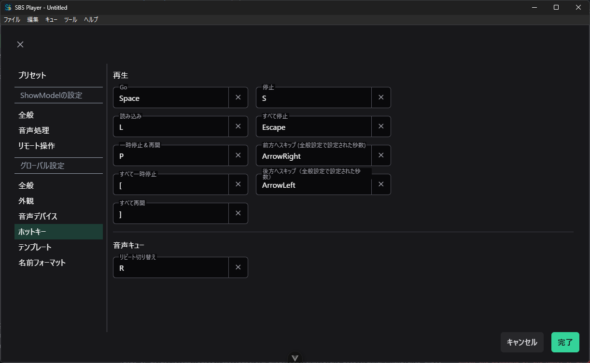Click the 完了 button
Image resolution: width=590 pixels, height=363 pixels.
click(565, 342)
